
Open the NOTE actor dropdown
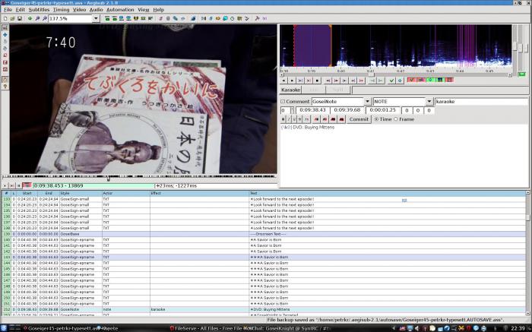point(429,101)
